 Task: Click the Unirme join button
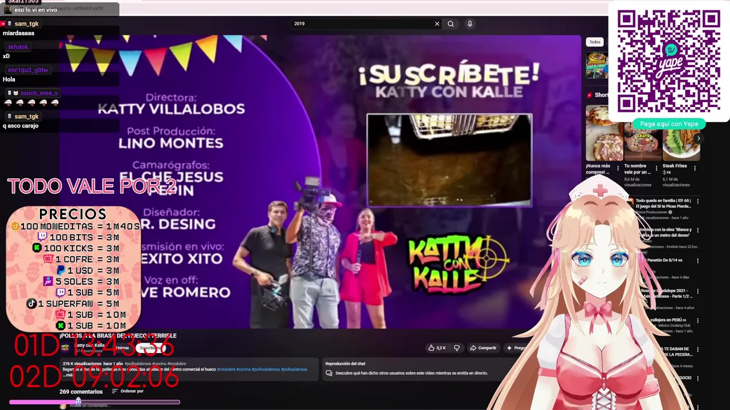122,348
